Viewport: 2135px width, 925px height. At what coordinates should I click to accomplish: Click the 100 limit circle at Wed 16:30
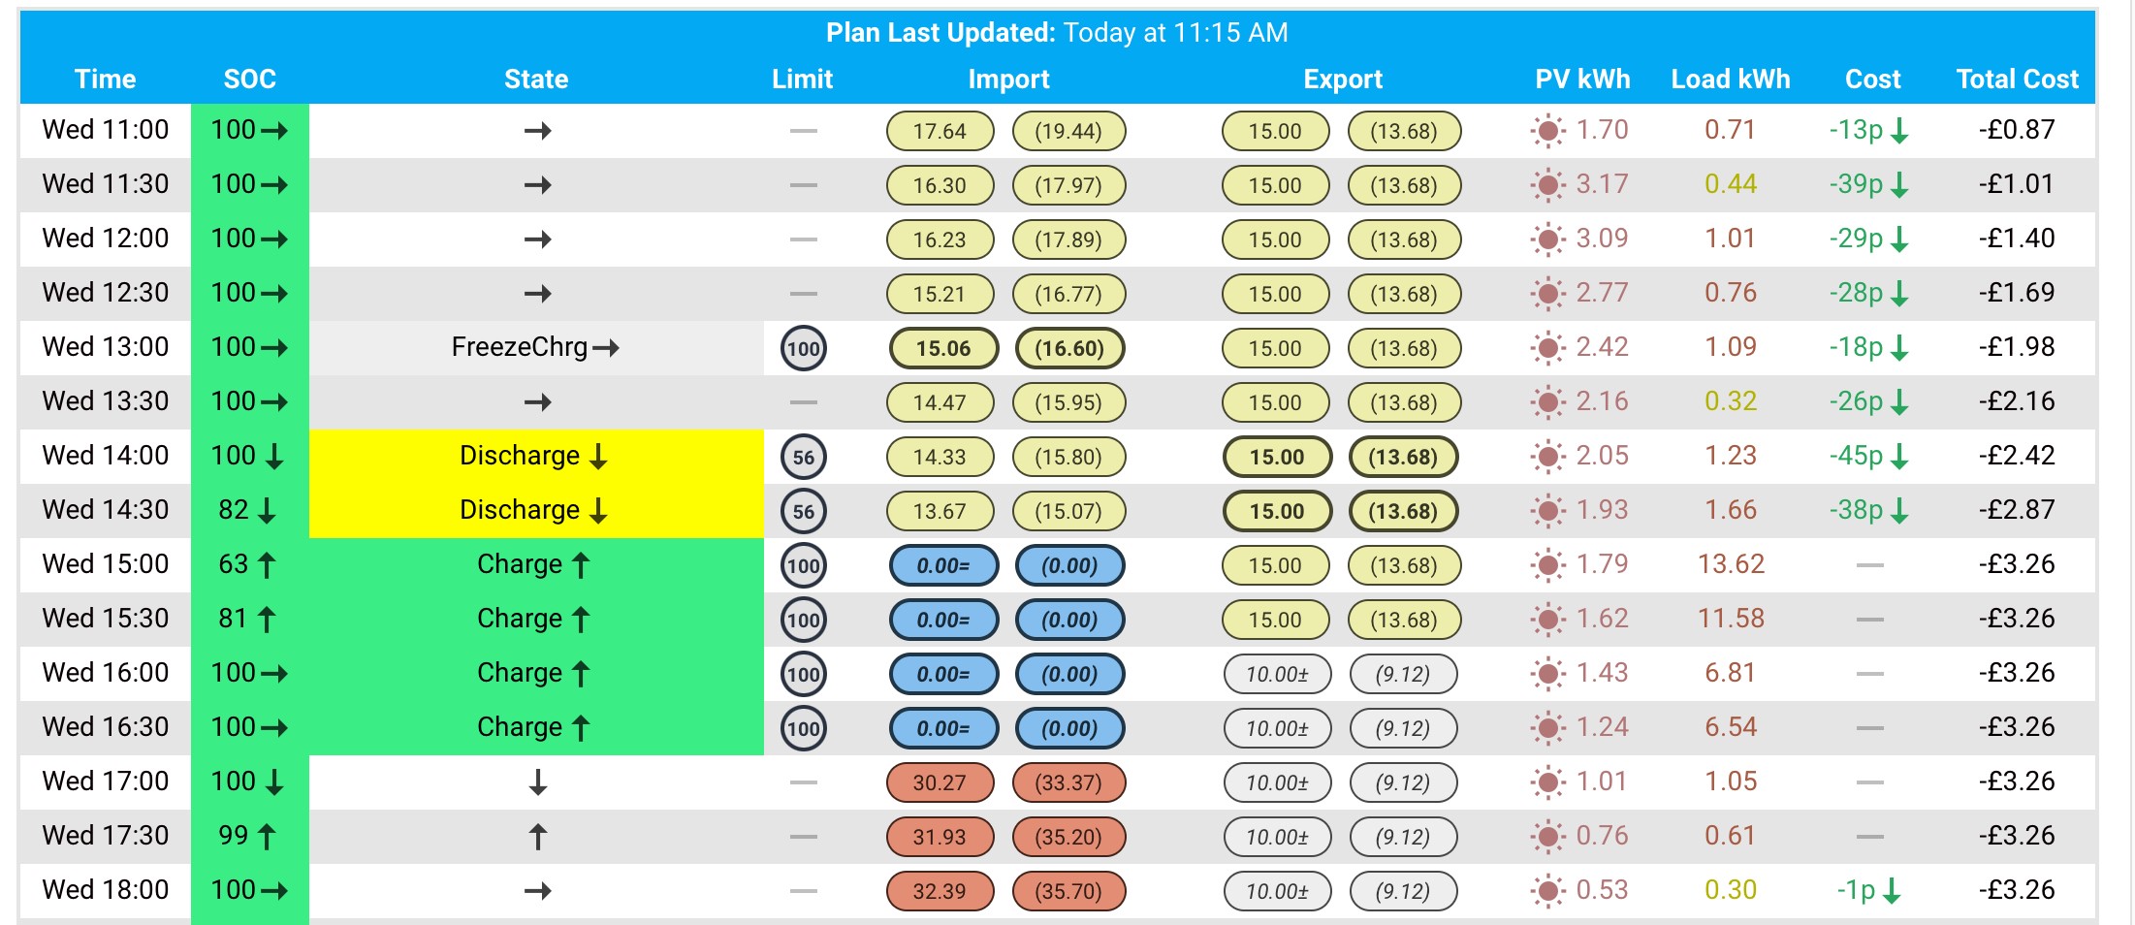[x=804, y=728]
